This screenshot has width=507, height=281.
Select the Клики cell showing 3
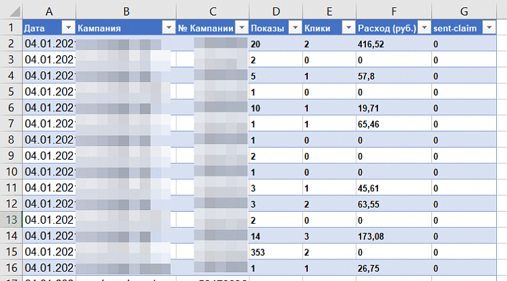coord(329,236)
